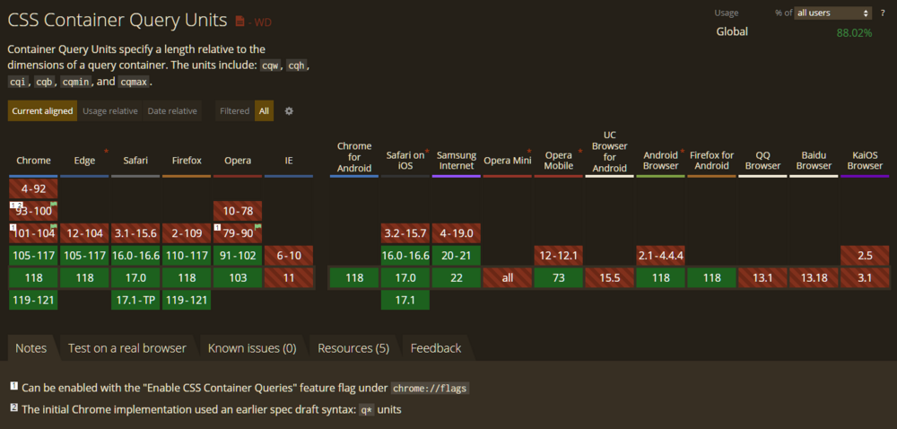Switch to the Resources (5) tab

tap(353, 348)
